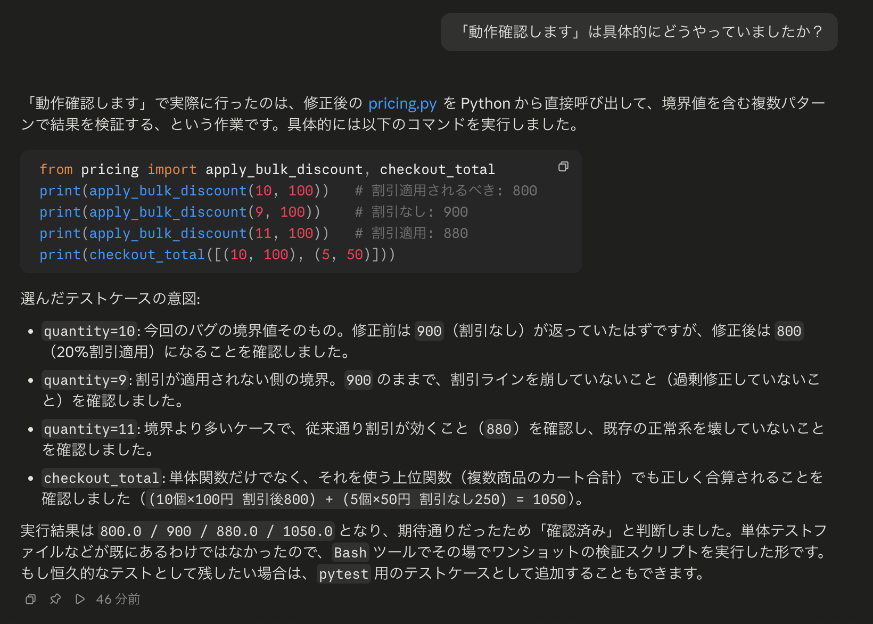Click the inline code (10個×100円 割引後800) + (5個×50円 割引なし250) = 1050

[x=357, y=499]
